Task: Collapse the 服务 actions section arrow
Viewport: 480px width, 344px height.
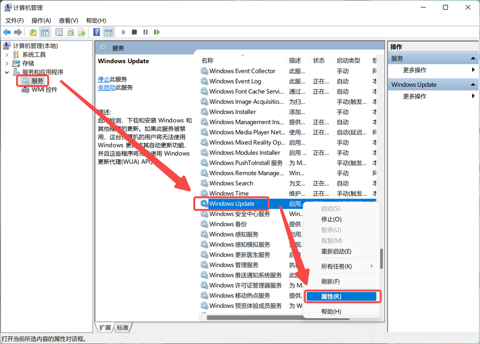Action: (x=473, y=59)
